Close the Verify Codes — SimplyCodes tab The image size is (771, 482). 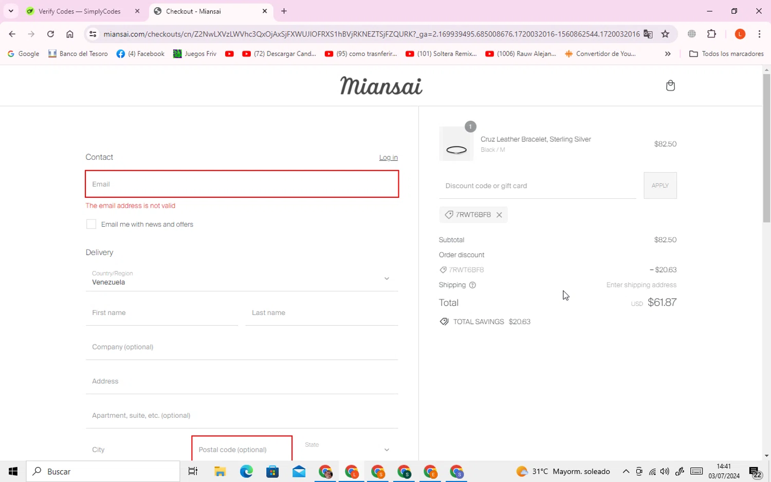point(137,11)
